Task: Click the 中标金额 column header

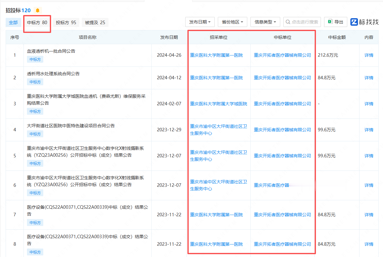Action: click(337, 37)
